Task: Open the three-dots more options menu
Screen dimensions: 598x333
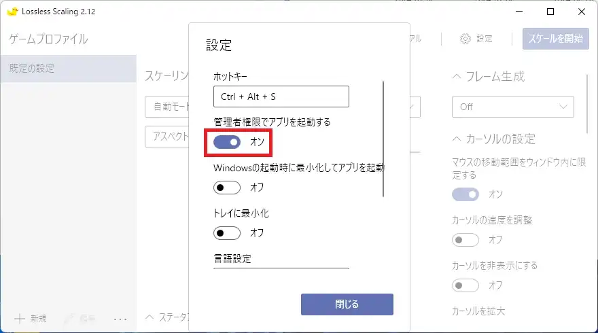Action: point(120,318)
